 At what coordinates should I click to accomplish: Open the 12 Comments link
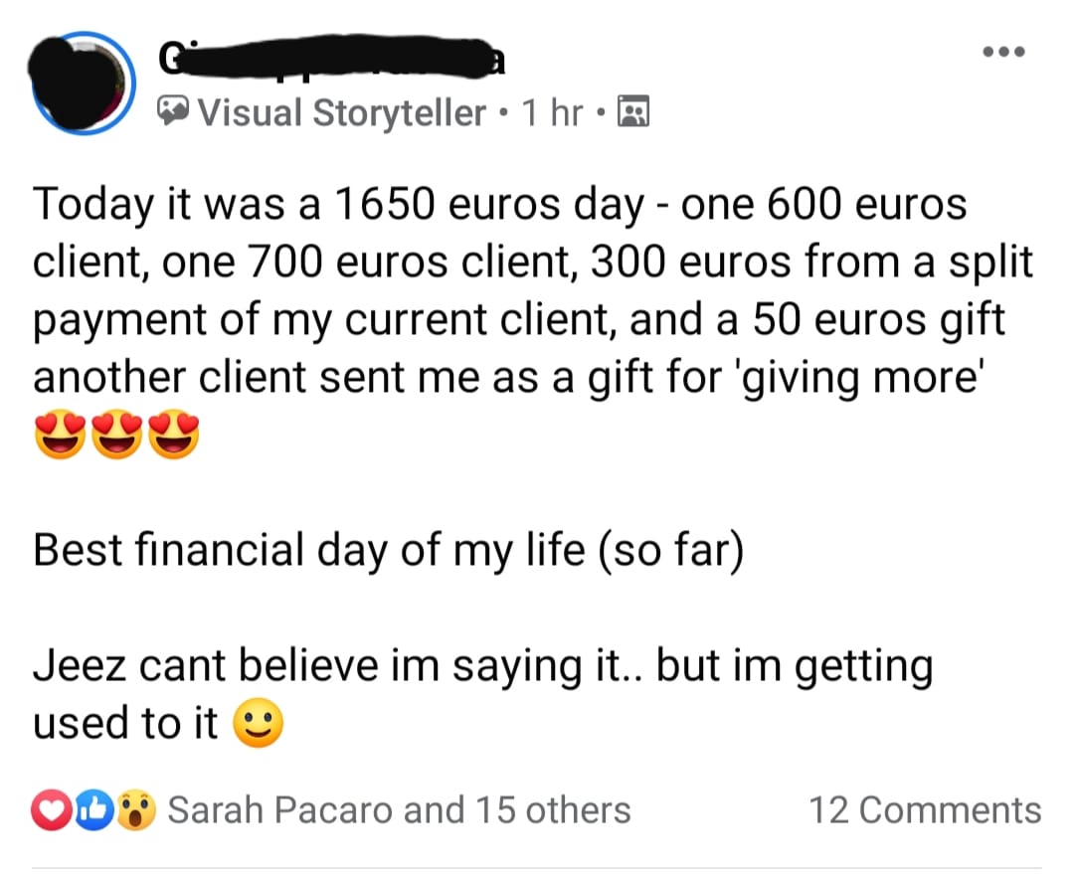tap(925, 810)
